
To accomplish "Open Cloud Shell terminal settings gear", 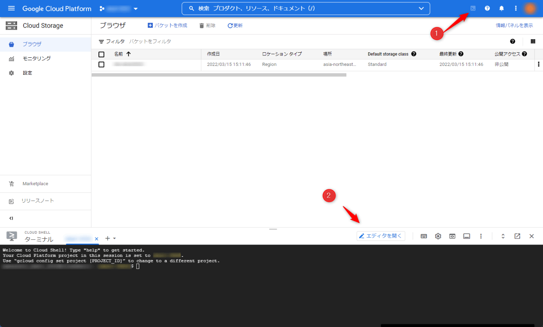I will pyautogui.click(x=438, y=236).
